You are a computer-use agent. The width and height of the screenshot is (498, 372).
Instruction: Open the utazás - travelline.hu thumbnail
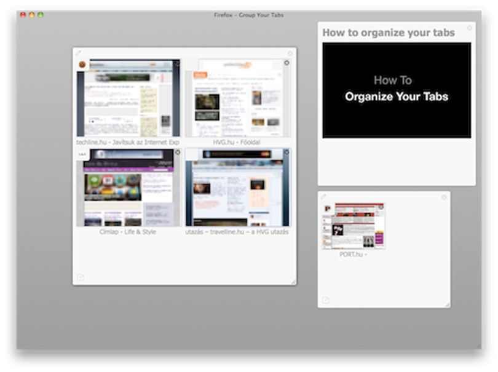[x=238, y=188]
